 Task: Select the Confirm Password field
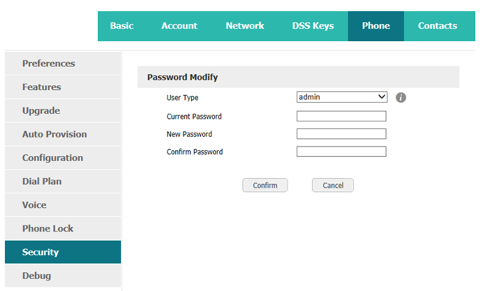coord(341,151)
